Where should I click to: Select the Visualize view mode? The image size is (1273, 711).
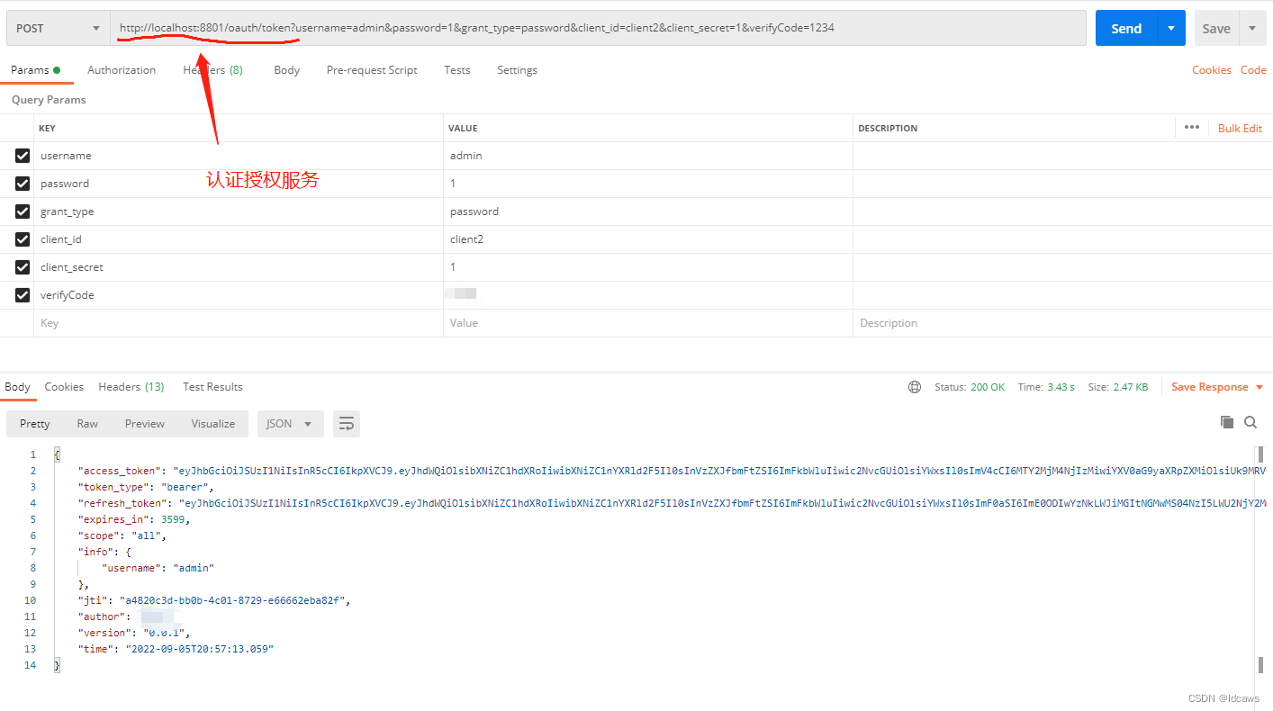tap(213, 424)
